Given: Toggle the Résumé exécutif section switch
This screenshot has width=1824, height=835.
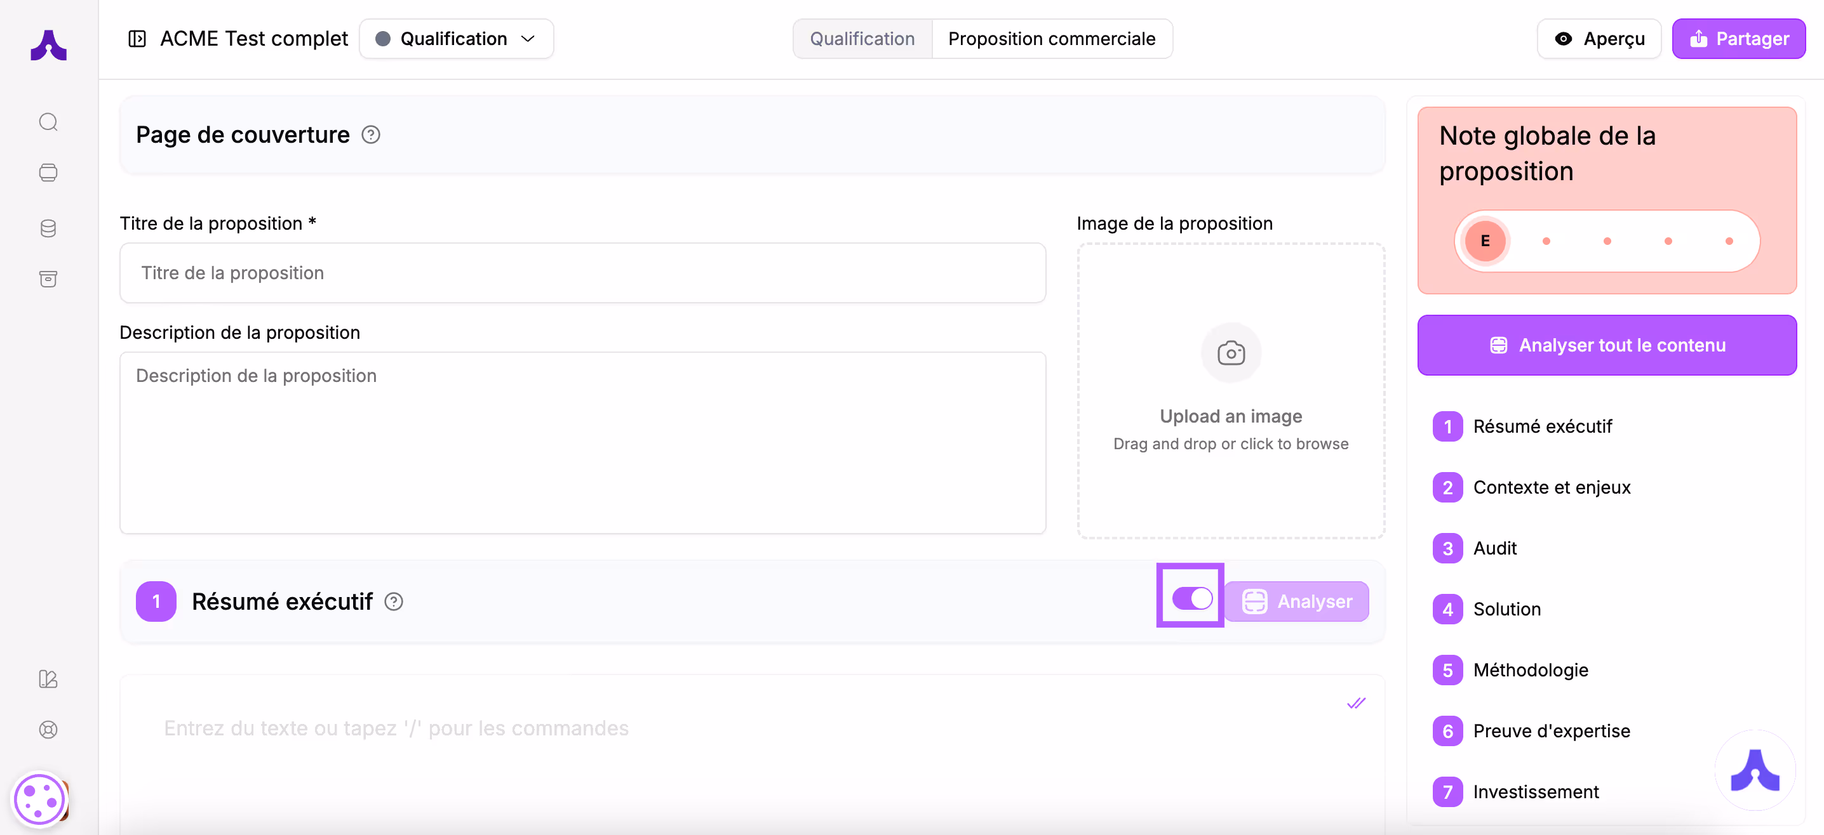Looking at the screenshot, I should click(1191, 599).
